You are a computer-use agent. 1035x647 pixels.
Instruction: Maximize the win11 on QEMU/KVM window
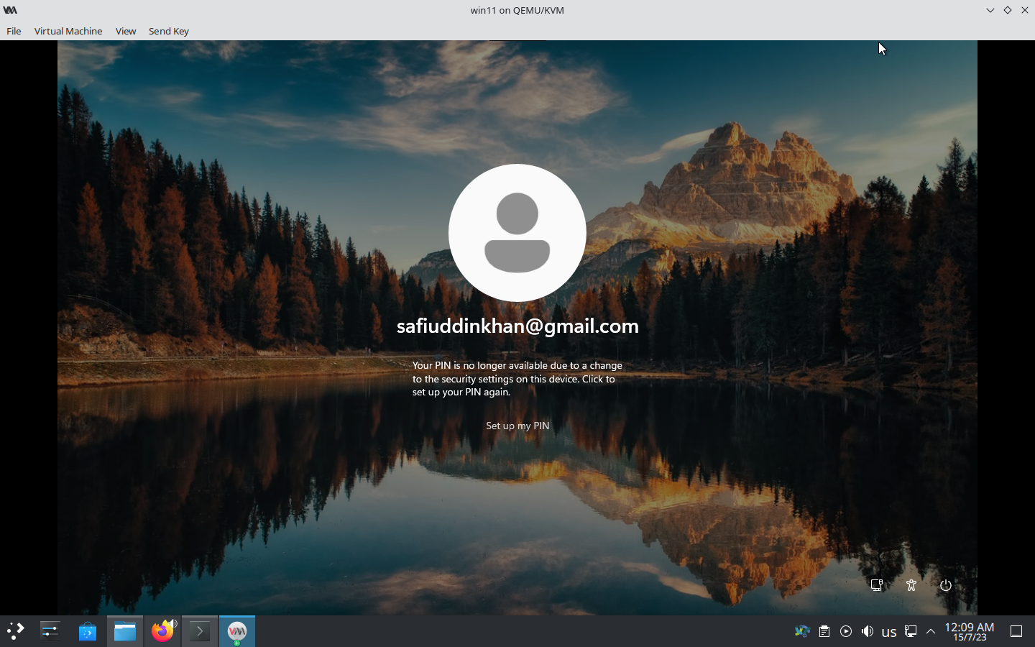click(1008, 10)
